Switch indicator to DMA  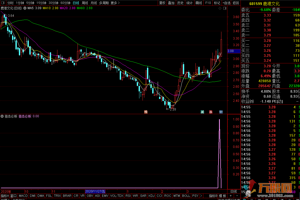click(x=41, y=196)
